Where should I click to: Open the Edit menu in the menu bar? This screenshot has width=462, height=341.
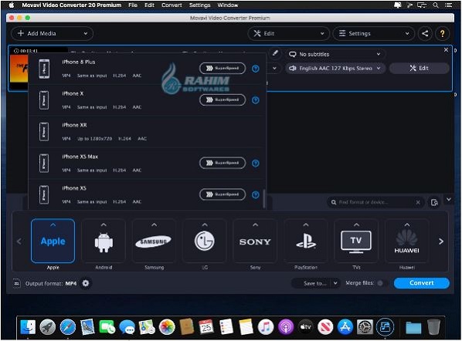(x=149, y=5)
